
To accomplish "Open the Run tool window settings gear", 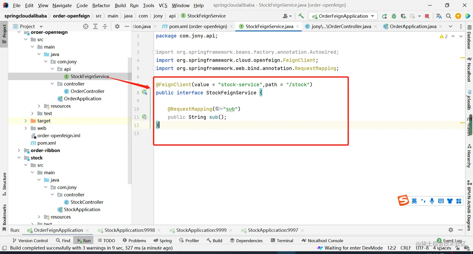I will 451,230.
